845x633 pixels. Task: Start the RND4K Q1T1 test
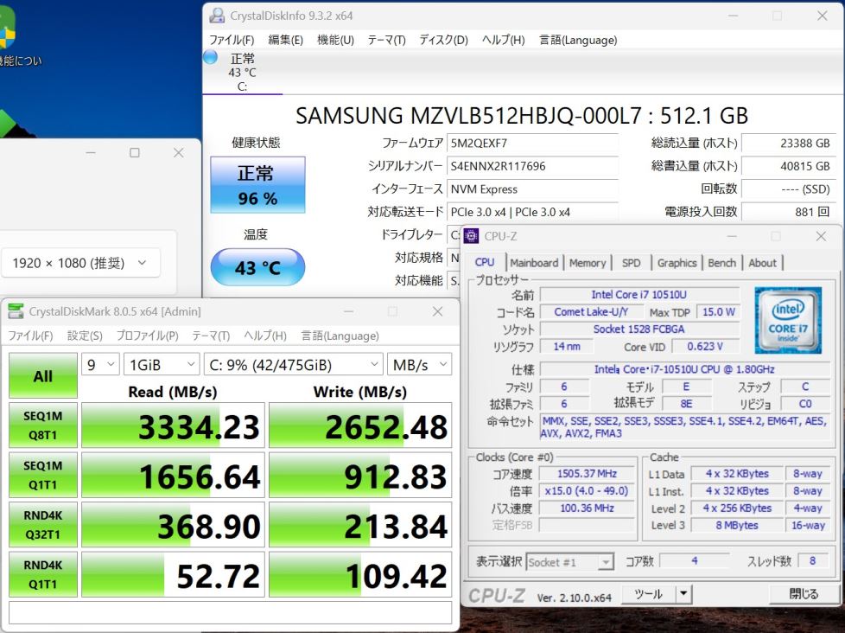(43, 574)
